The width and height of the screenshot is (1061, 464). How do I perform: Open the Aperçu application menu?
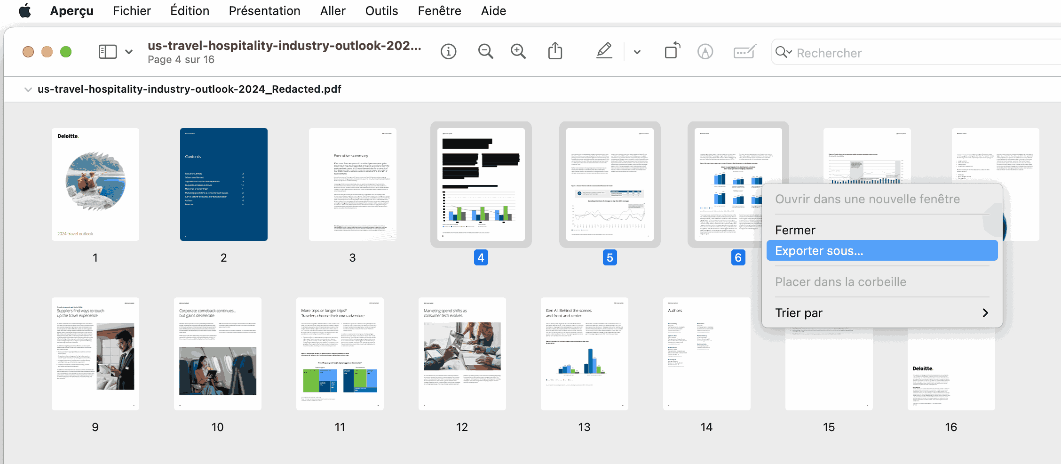[x=71, y=10]
